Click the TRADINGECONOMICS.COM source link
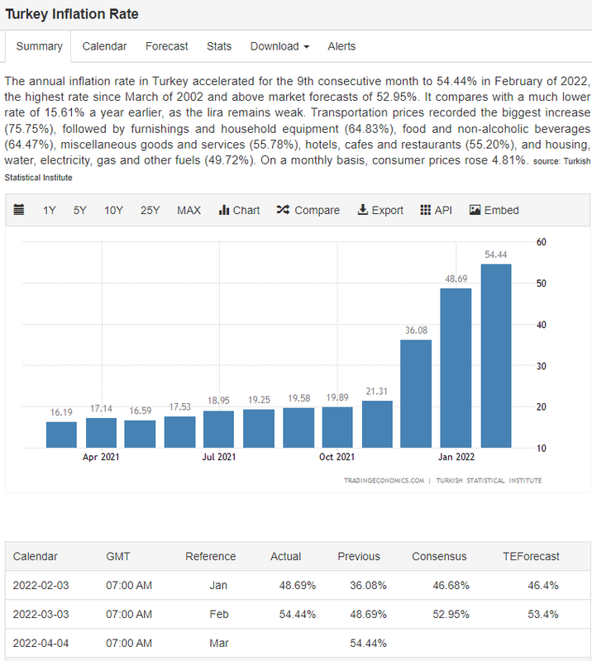 [384, 481]
